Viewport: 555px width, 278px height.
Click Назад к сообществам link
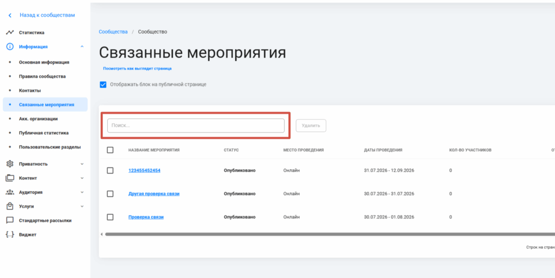[47, 15]
